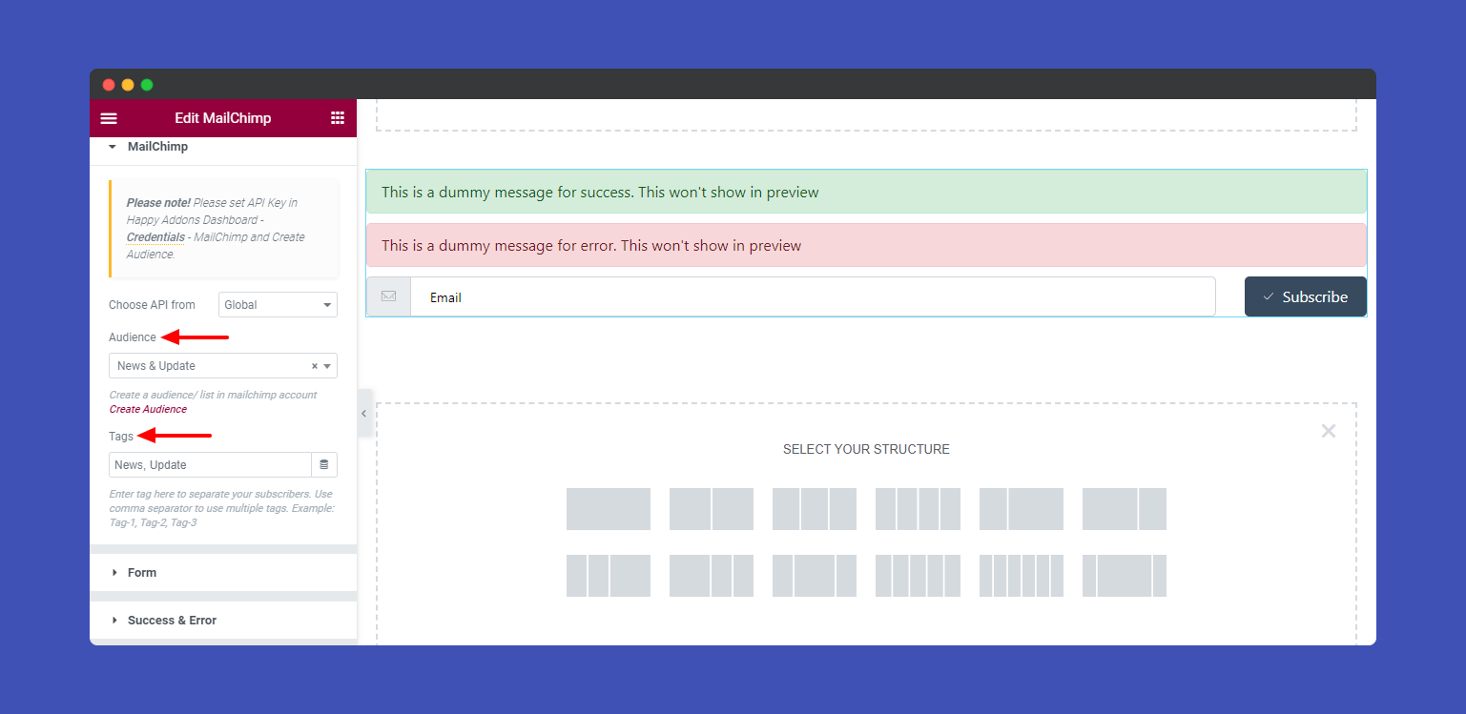Click the Choose API from label

[152, 305]
